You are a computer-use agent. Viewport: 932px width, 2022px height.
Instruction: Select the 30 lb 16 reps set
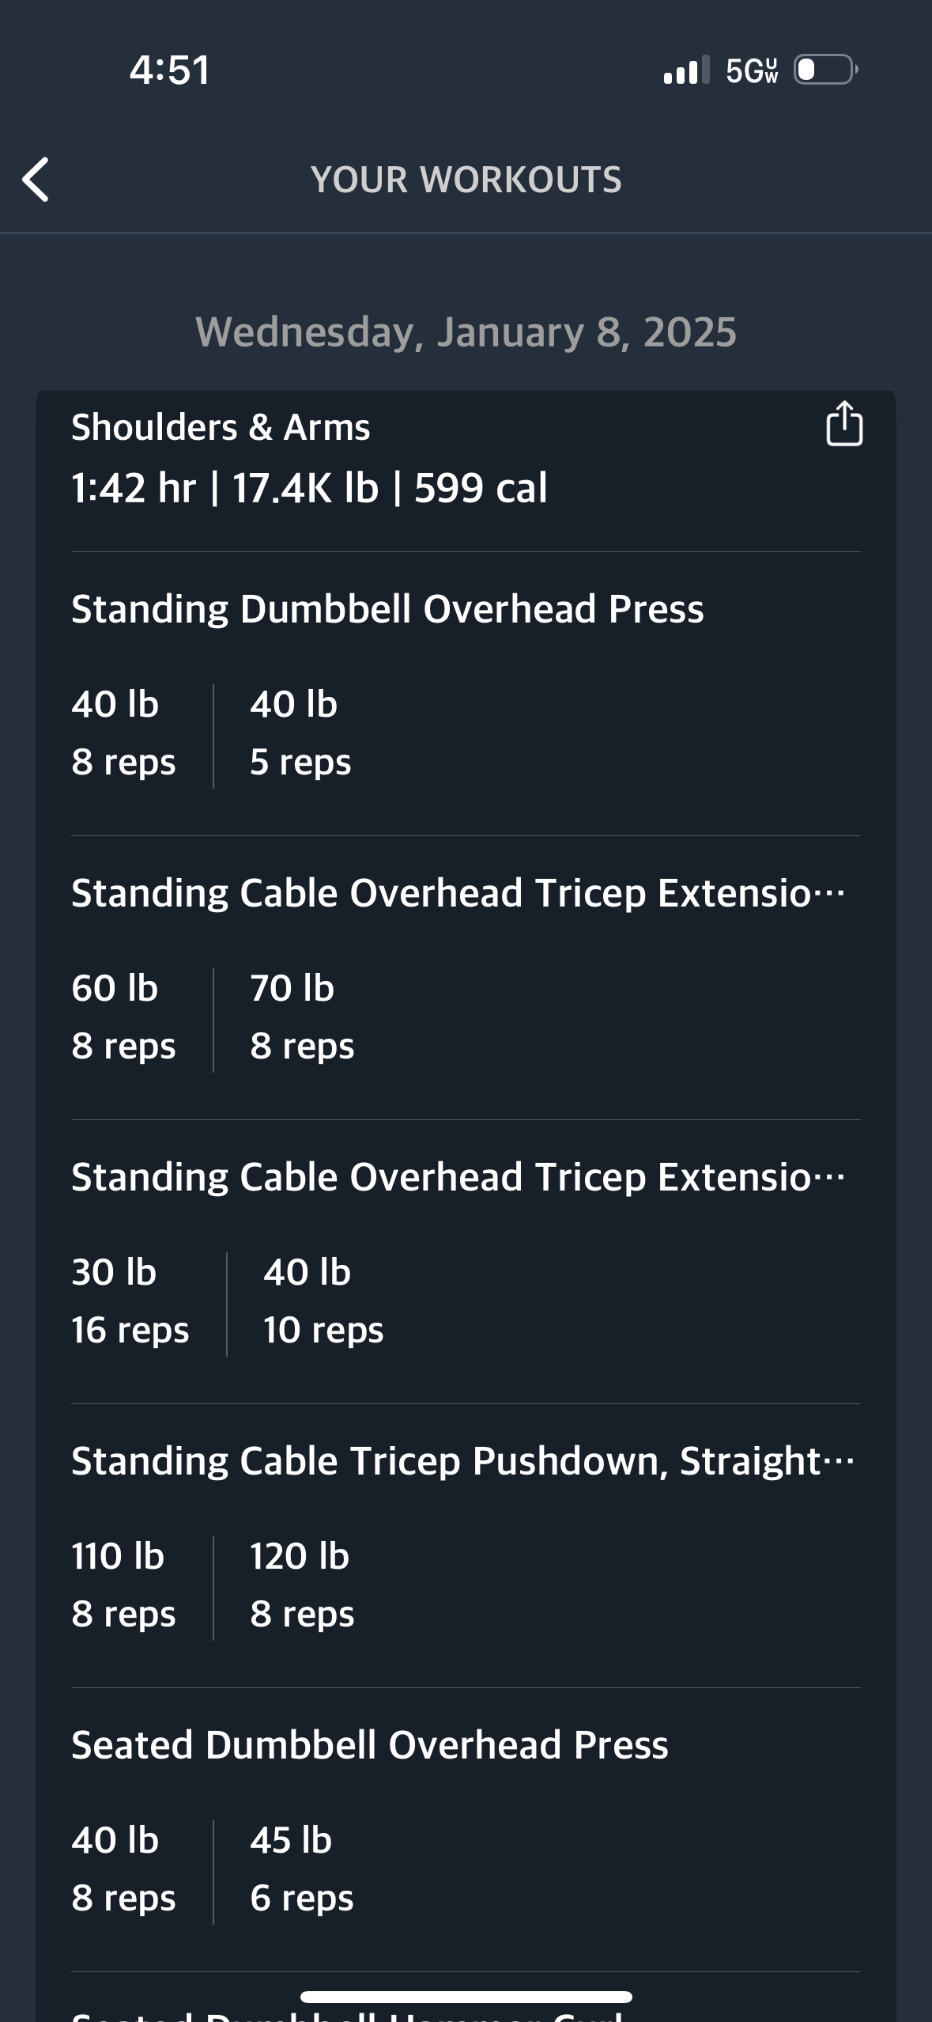[x=130, y=1301]
